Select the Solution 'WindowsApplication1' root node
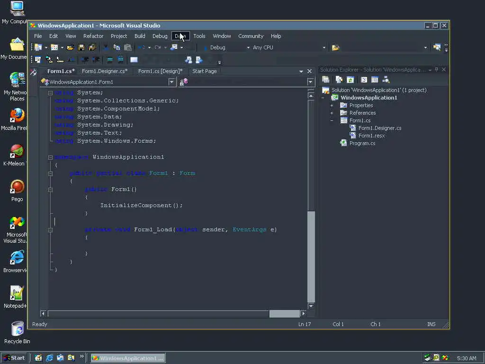Screen dimensions: 485x364 tap(379, 90)
